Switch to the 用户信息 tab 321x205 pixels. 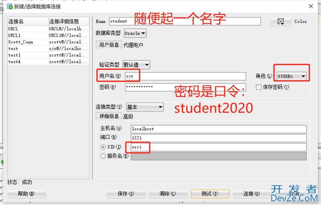click(109, 45)
